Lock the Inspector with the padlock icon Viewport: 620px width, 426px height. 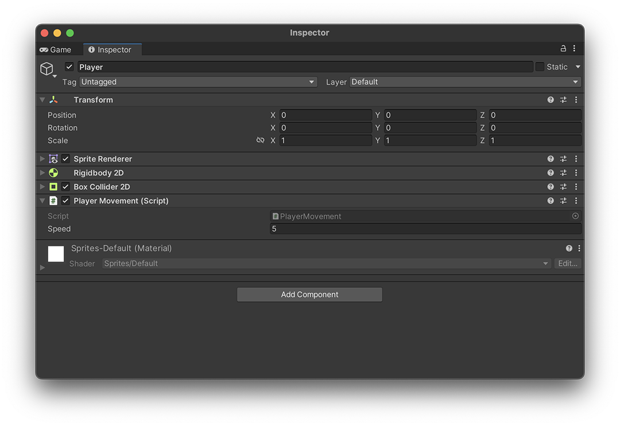(563, 48)
